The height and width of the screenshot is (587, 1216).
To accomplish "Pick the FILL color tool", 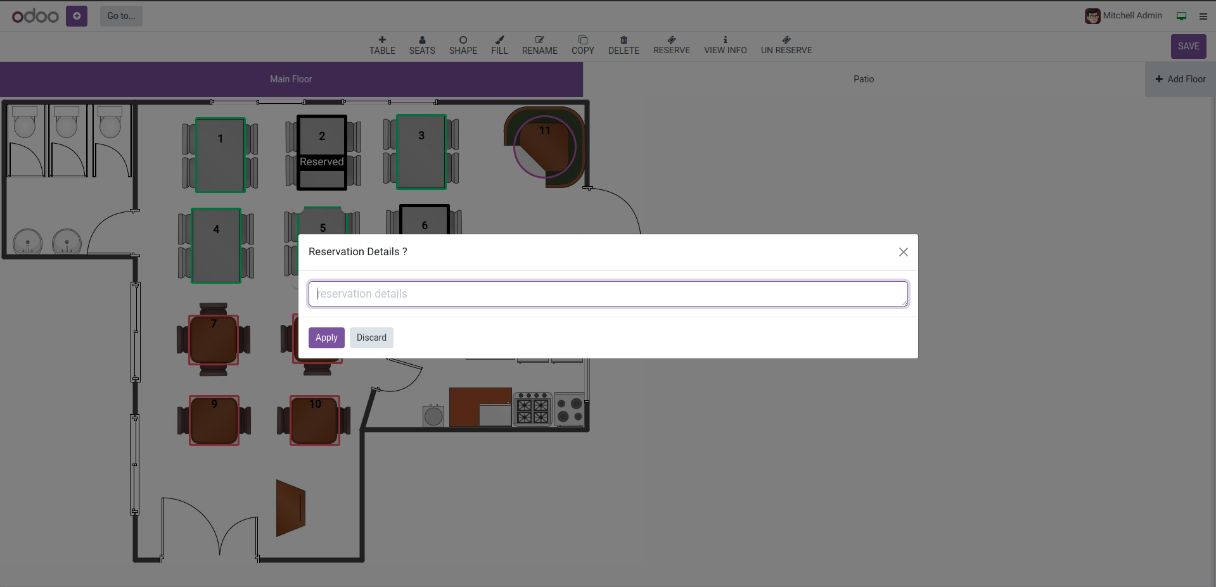I will click(499, 46).
